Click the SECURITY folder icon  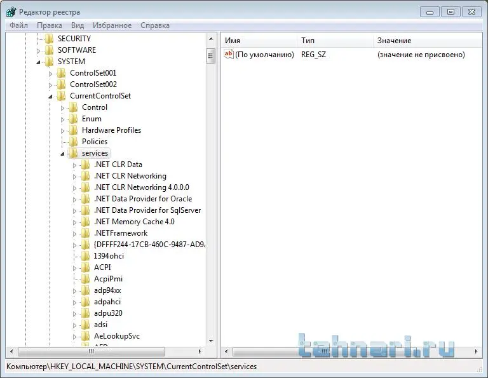(49, 39)
